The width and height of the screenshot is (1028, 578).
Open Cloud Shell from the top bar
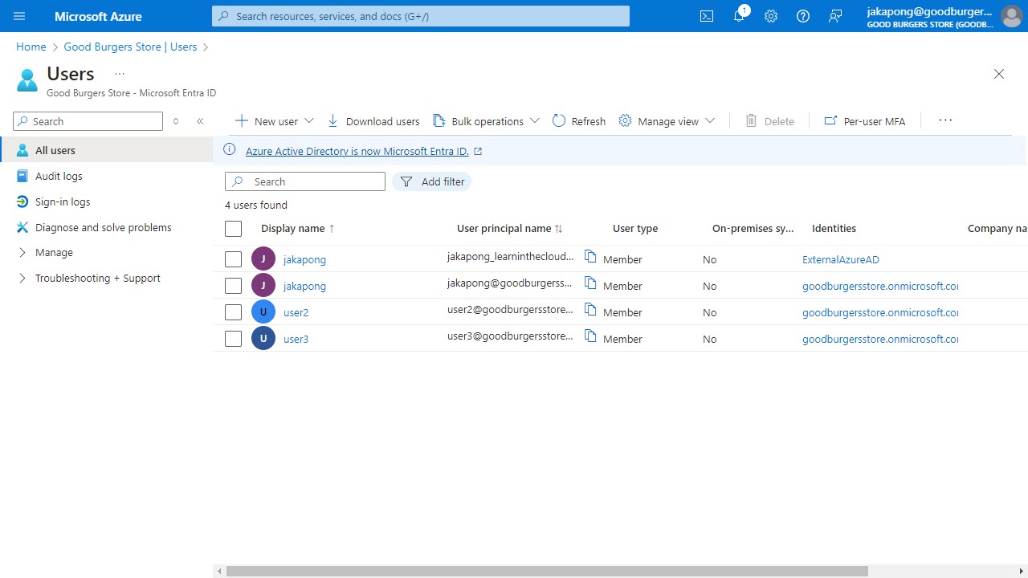coord(706,16)
